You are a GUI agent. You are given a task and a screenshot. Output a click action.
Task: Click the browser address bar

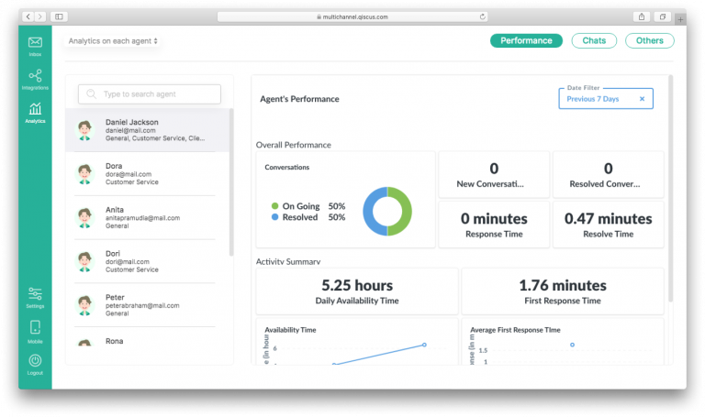pos(352,16)
